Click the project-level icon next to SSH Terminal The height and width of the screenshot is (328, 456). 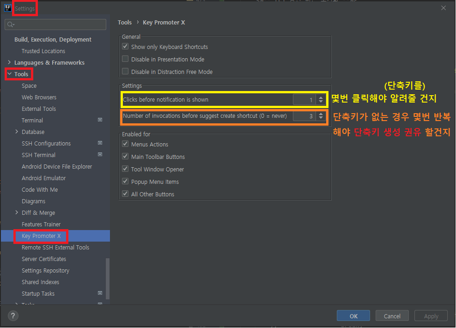click(x=100, y=154)
